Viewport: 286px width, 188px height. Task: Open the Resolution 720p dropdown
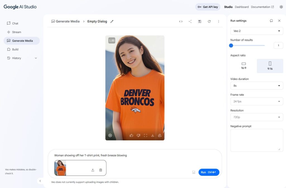click(x=257, y=117)
